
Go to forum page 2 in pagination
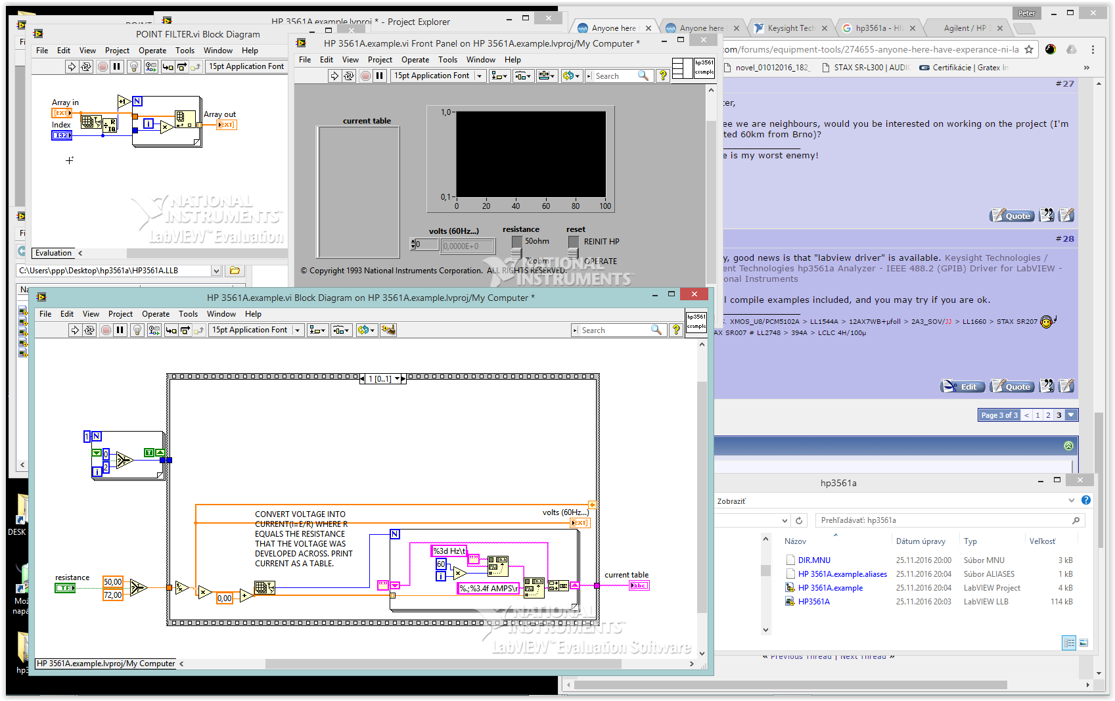tap(1048, 415)
